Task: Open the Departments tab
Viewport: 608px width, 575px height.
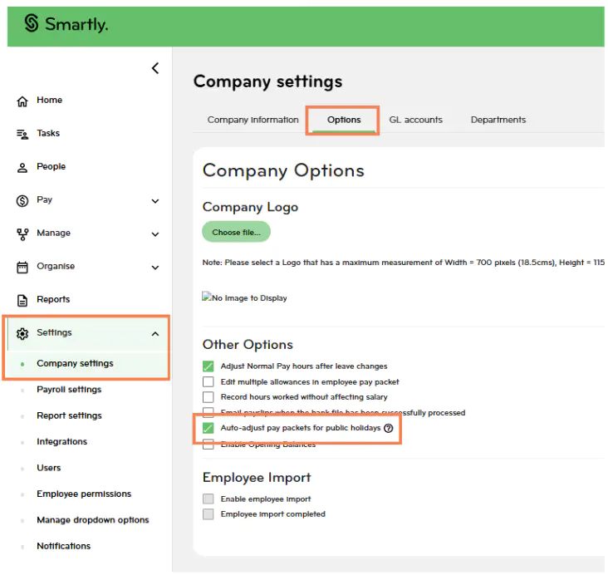Action: (498, 120)
